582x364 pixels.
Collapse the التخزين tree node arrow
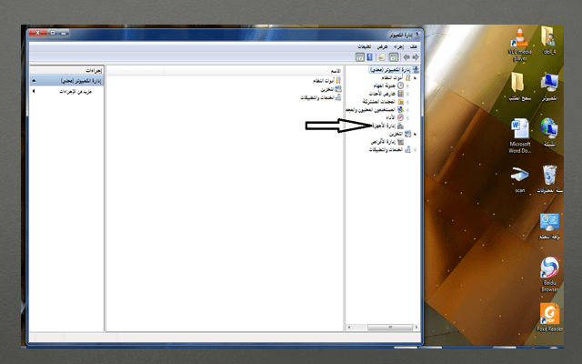(x=415, y=134)
